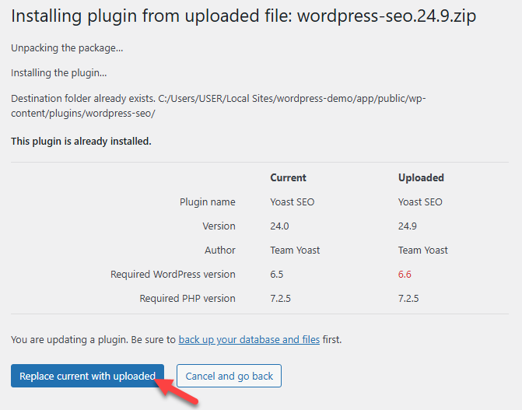This screenshot has height=410, width=522.
Task: Click the Current column header
Action: tap(288, 177)
